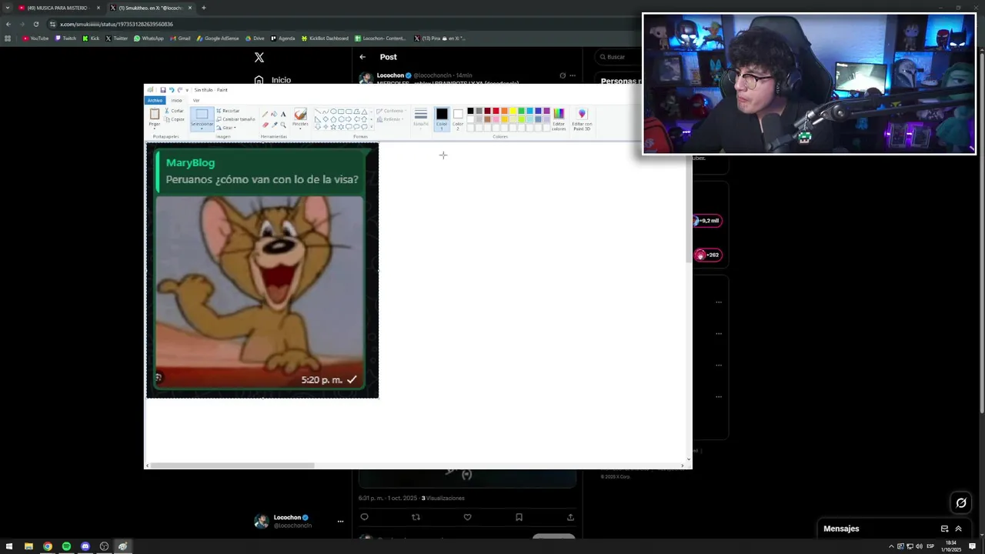This screenshot has width=985, height=554.
Task: Open the Girar rotate dropdown in Paint
Action: (227, 128)
